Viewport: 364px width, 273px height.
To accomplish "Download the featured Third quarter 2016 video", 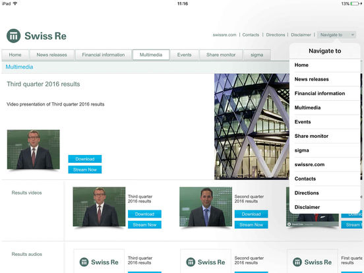I will pyautogui.click(x=85, y=159).
